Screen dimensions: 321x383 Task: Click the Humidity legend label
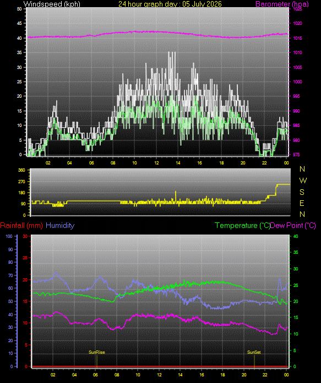(x=60, y=226)
